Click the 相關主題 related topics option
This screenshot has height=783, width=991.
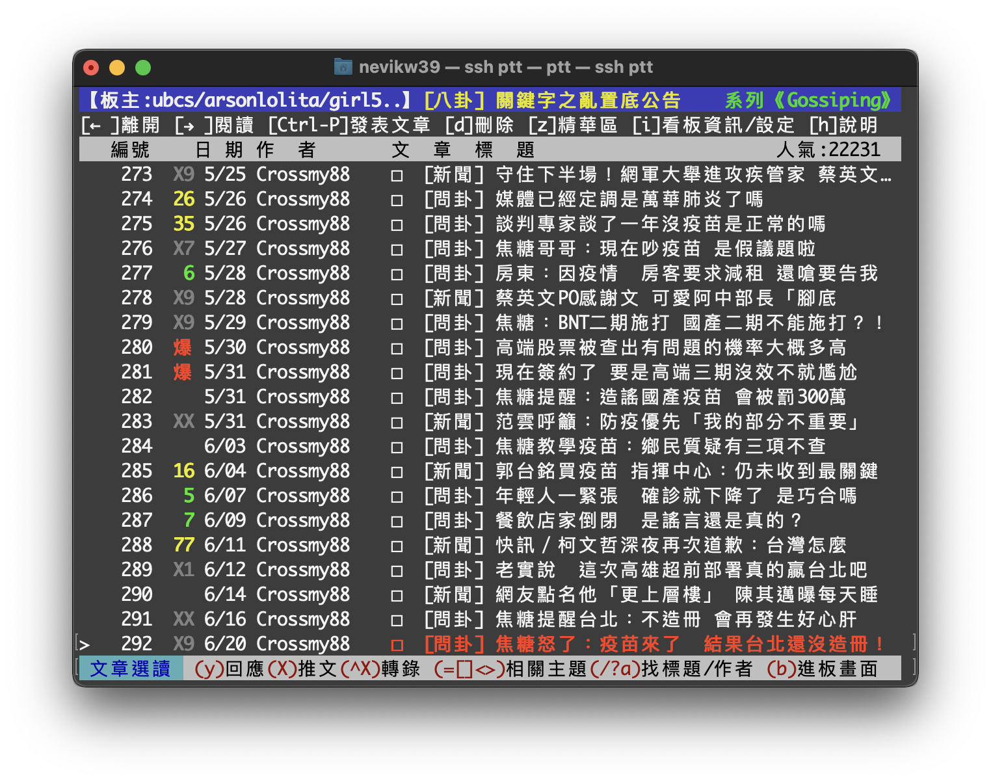(x=510, y=669)
